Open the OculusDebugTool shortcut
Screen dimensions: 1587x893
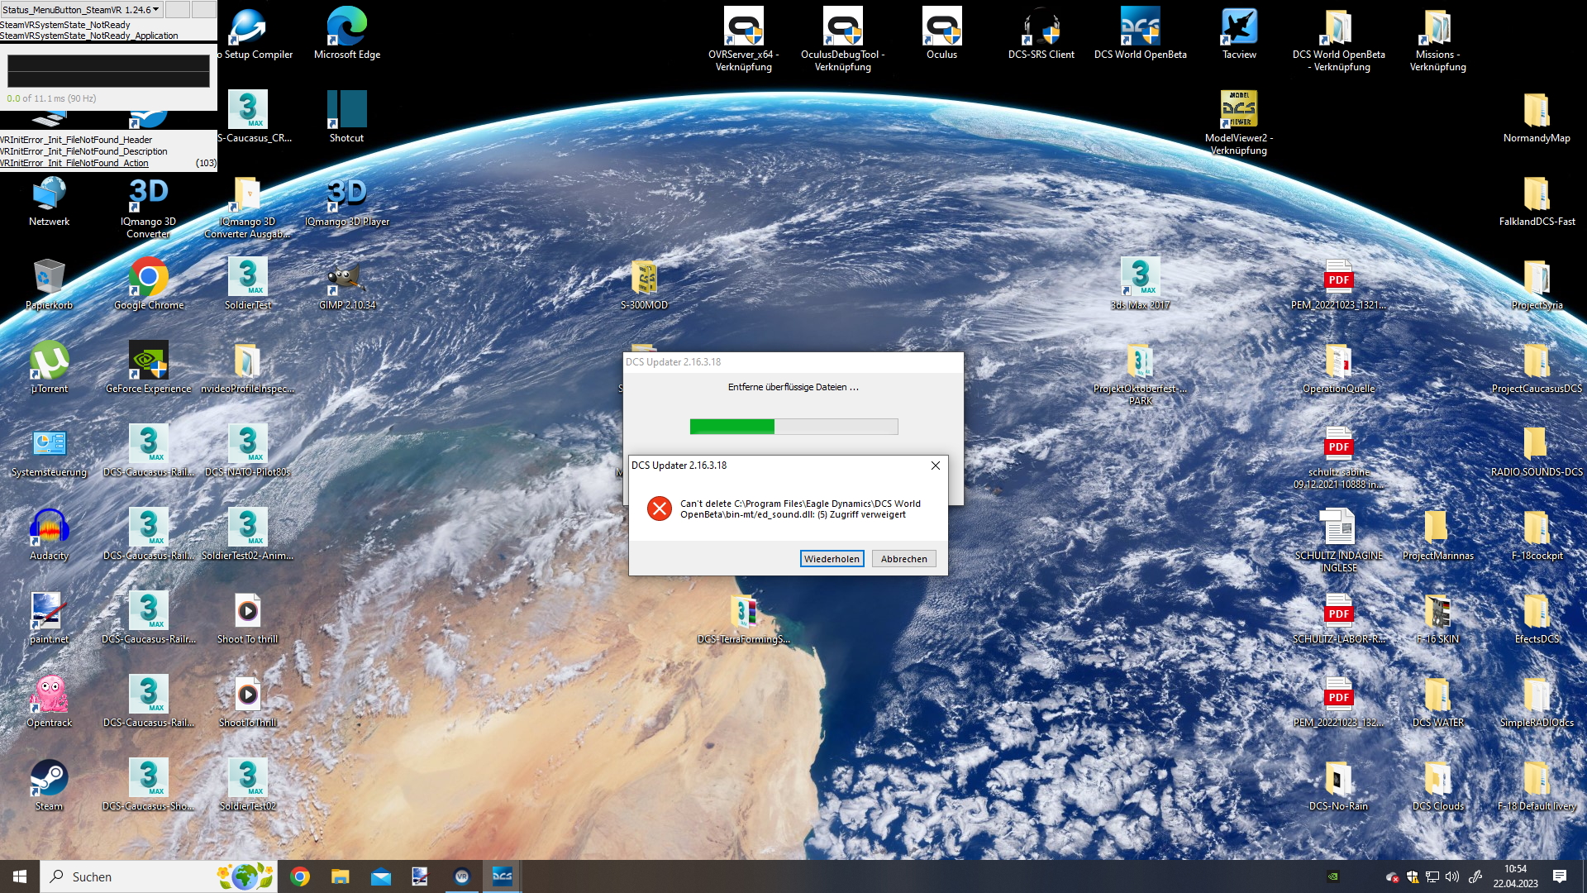[843, 40]
